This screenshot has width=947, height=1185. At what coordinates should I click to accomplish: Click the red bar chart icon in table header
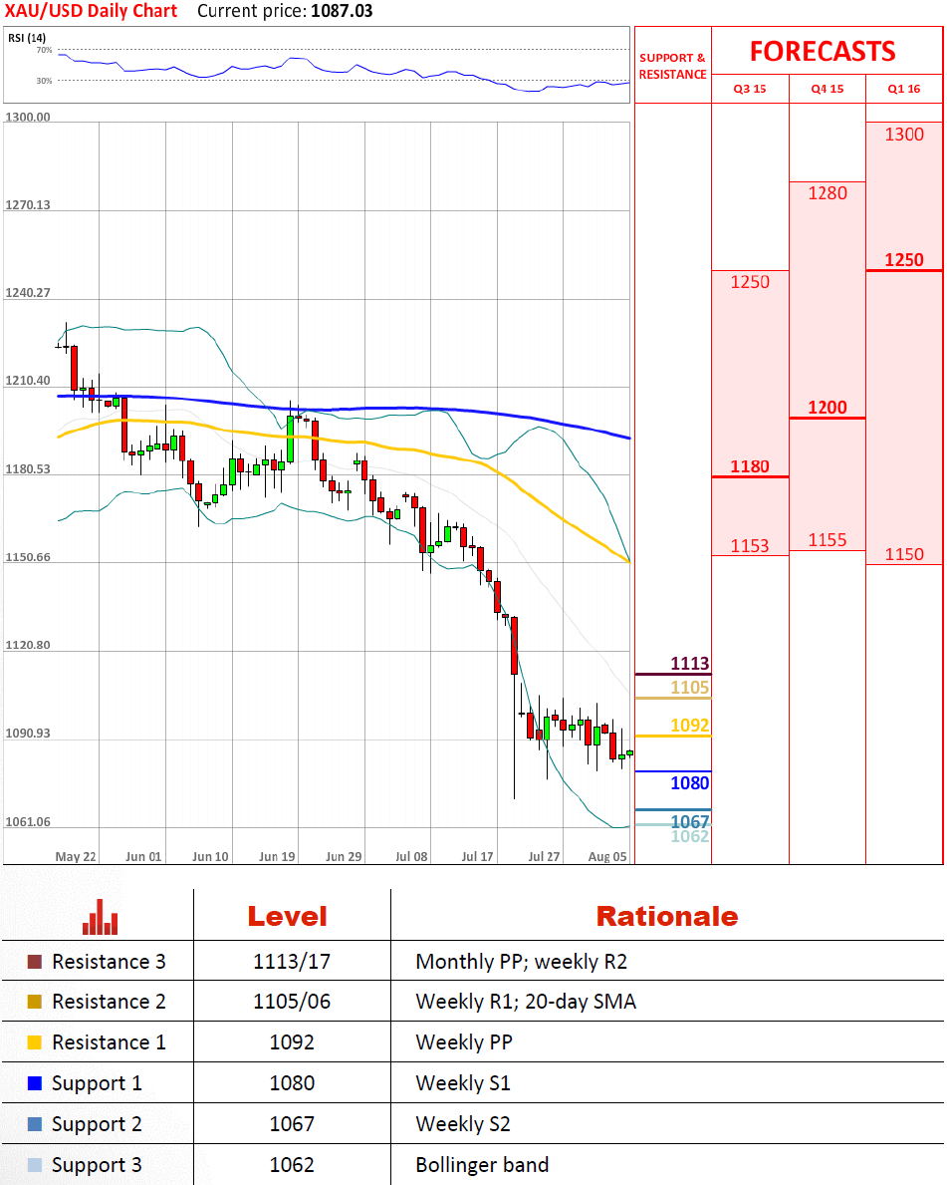coord(100,917)
